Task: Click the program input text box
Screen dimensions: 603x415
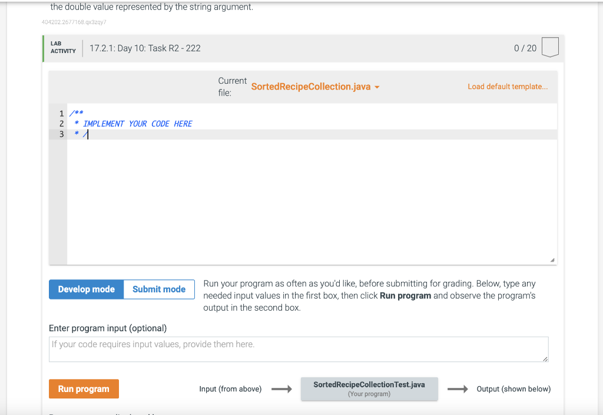Action: tap(299, 349)
